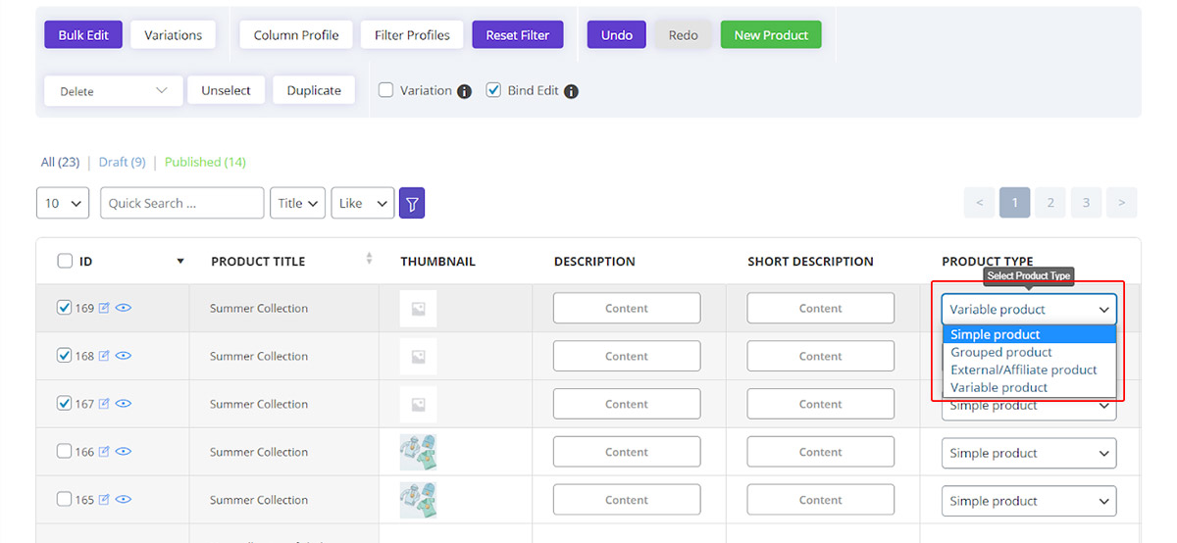The height and width of the screenshot is (543, 1177).
Task: Toggle the select-all checkbox in ID header
Action: 65,262
